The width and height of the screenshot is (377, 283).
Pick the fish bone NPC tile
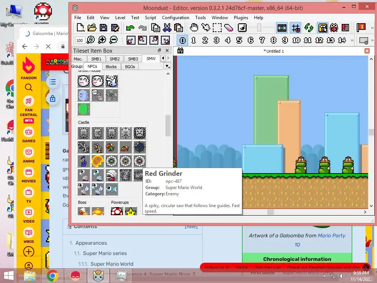click(112, 189)
